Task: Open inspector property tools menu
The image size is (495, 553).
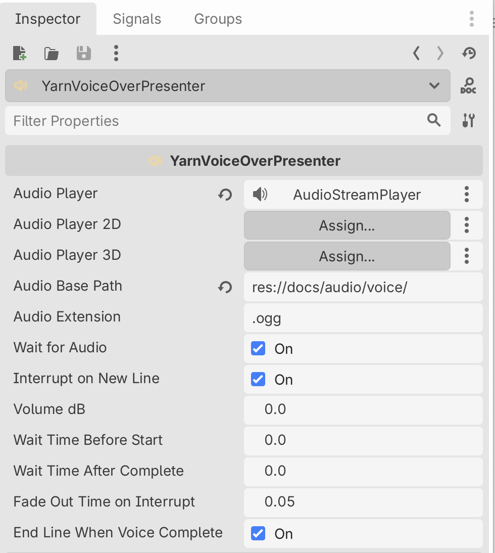Action: (469, 121)
